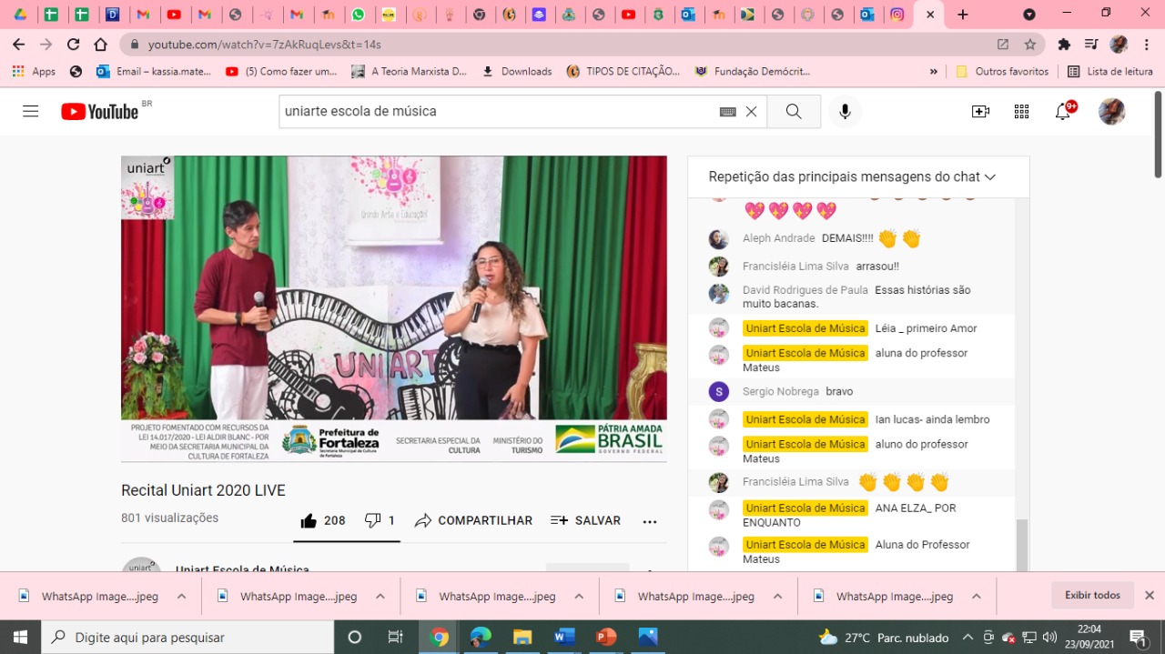Clear the search text with X icon
The width and height of the screenshot is (1165, 654).
click(x=751, y=111)
